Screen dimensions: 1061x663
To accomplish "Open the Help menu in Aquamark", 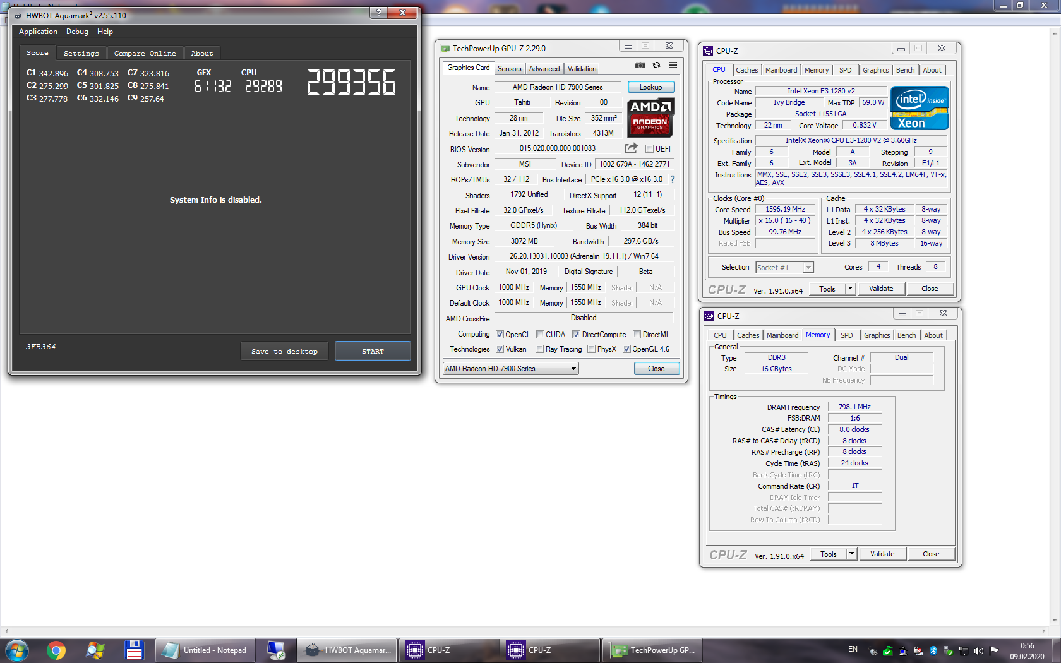I will pyautogui.click(x=105, y=32).
